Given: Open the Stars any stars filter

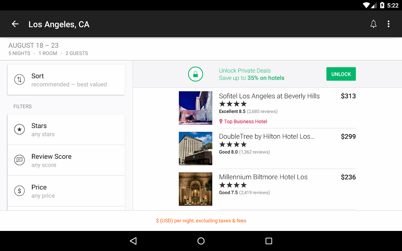Looking at the screenshot, I should coord(66,129).
